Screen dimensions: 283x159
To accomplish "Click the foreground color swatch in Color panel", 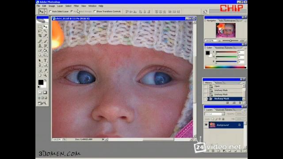I will (x=207, y=53).
